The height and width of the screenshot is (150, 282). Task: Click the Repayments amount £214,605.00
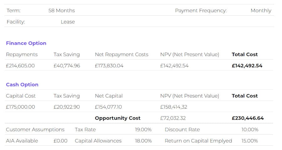click(20, 66)
